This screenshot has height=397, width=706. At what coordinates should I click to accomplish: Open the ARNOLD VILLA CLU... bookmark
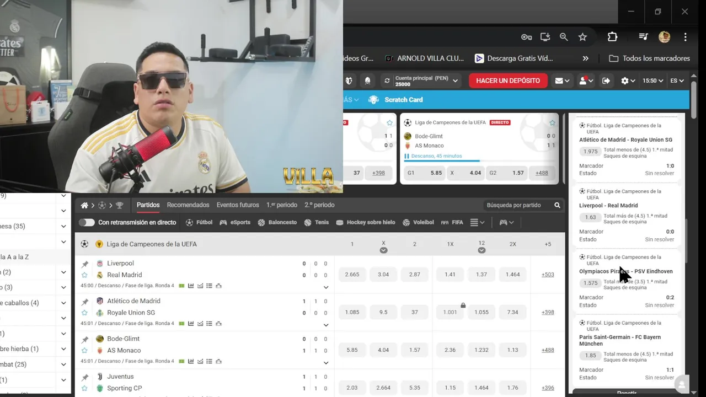[x=425, y=58]
